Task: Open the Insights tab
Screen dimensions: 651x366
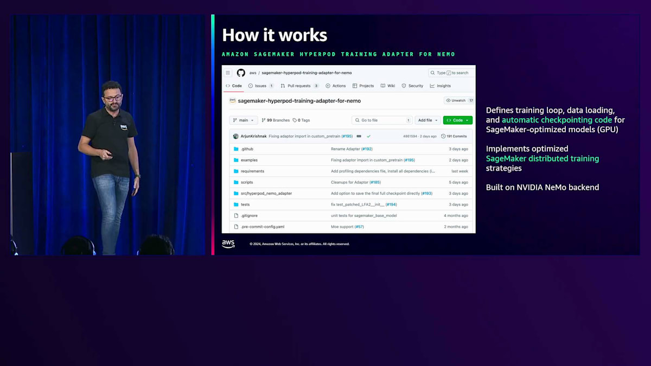Action: [x=441, y=86]
